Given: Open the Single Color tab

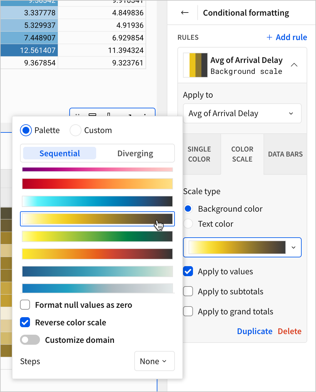Looking at the screenshot, I should click(199, 154).
